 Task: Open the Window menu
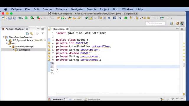[127, 9]
